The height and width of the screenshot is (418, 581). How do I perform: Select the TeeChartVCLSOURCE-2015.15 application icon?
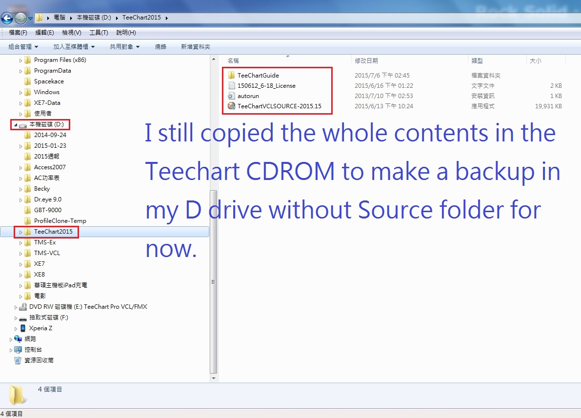232,106
